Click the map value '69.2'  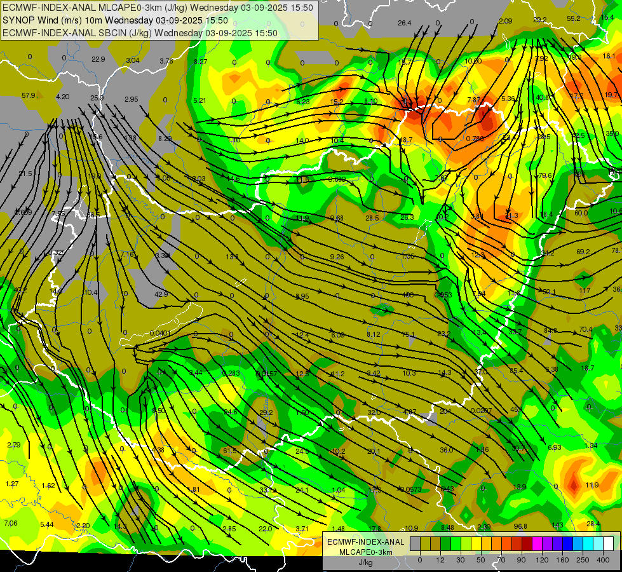tap(583, 252)
